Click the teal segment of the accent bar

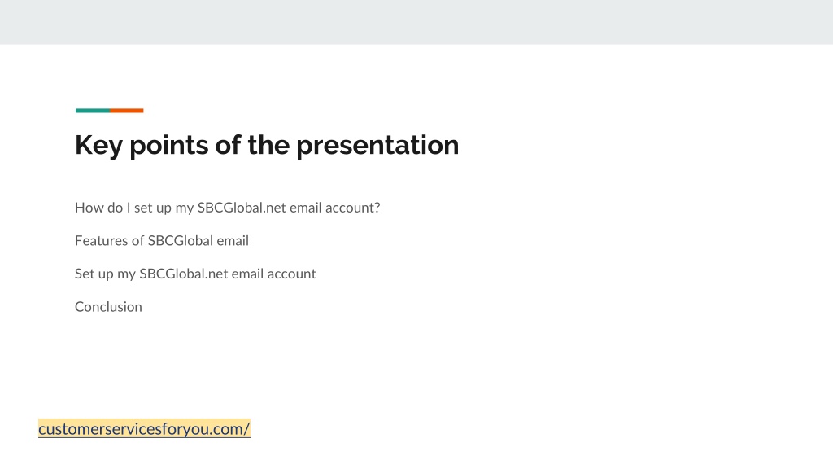93,111
